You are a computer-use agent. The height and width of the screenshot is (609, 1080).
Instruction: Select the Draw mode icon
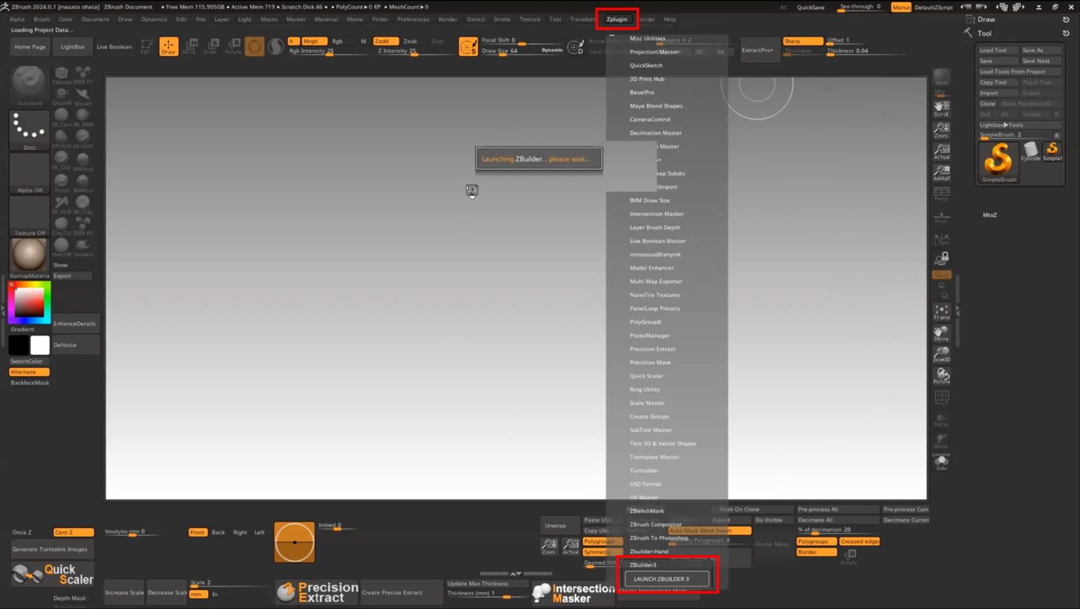168,46
